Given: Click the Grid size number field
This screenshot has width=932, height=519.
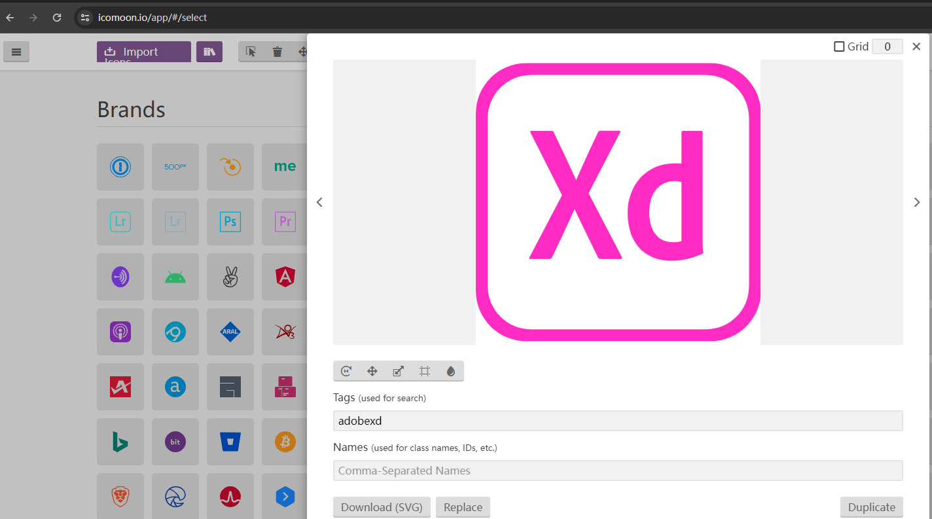Looking at the screenshot, I should [887, 46].
